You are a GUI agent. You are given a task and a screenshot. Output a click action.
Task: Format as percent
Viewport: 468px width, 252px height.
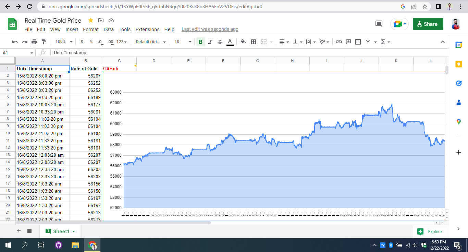click(x=91, y=42)
